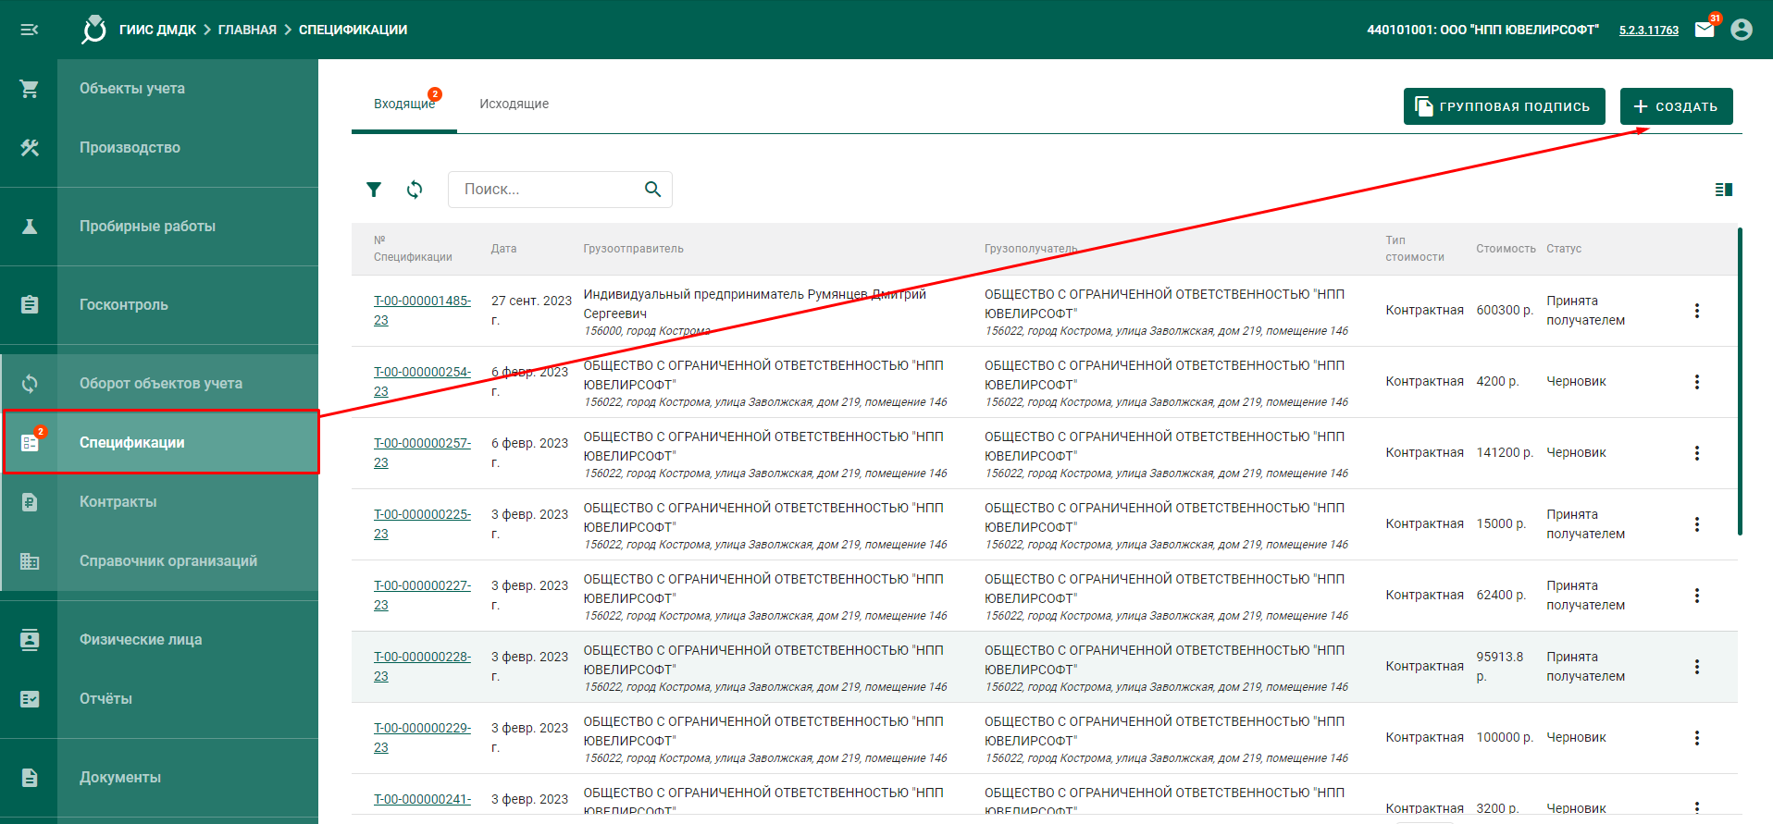Click the checklist icon for Отчёты
This screenshot has width=1773, height=824.
[30, 699]
